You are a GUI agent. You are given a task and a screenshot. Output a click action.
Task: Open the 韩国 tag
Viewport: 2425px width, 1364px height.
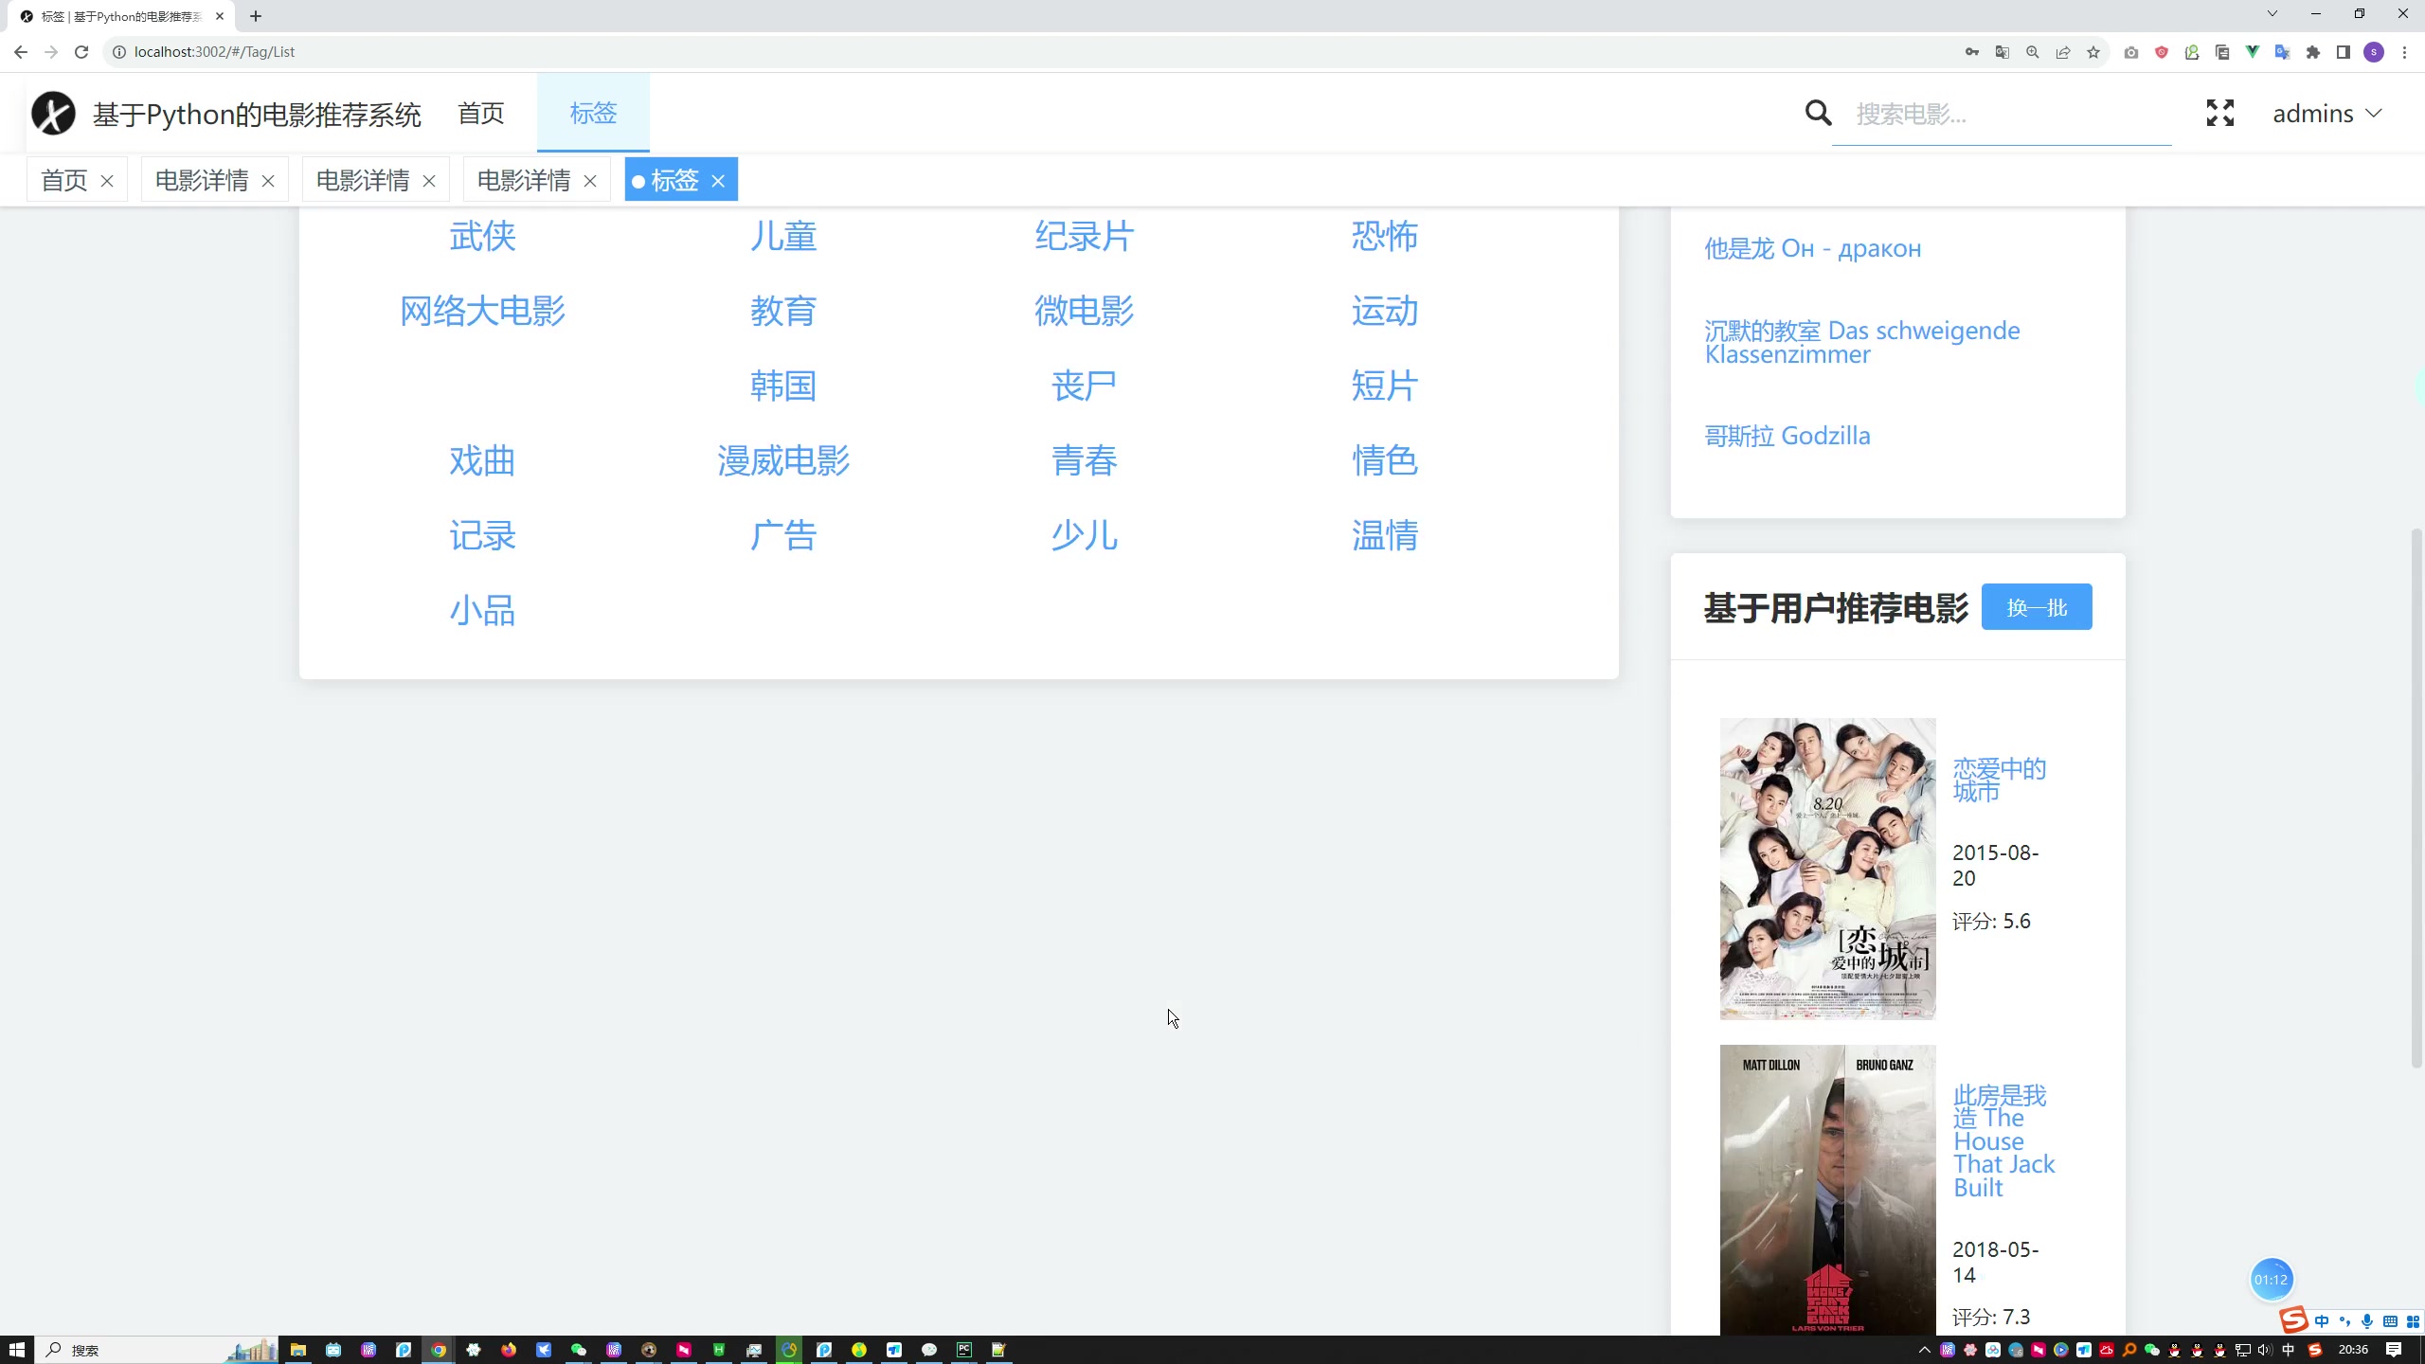783,386
